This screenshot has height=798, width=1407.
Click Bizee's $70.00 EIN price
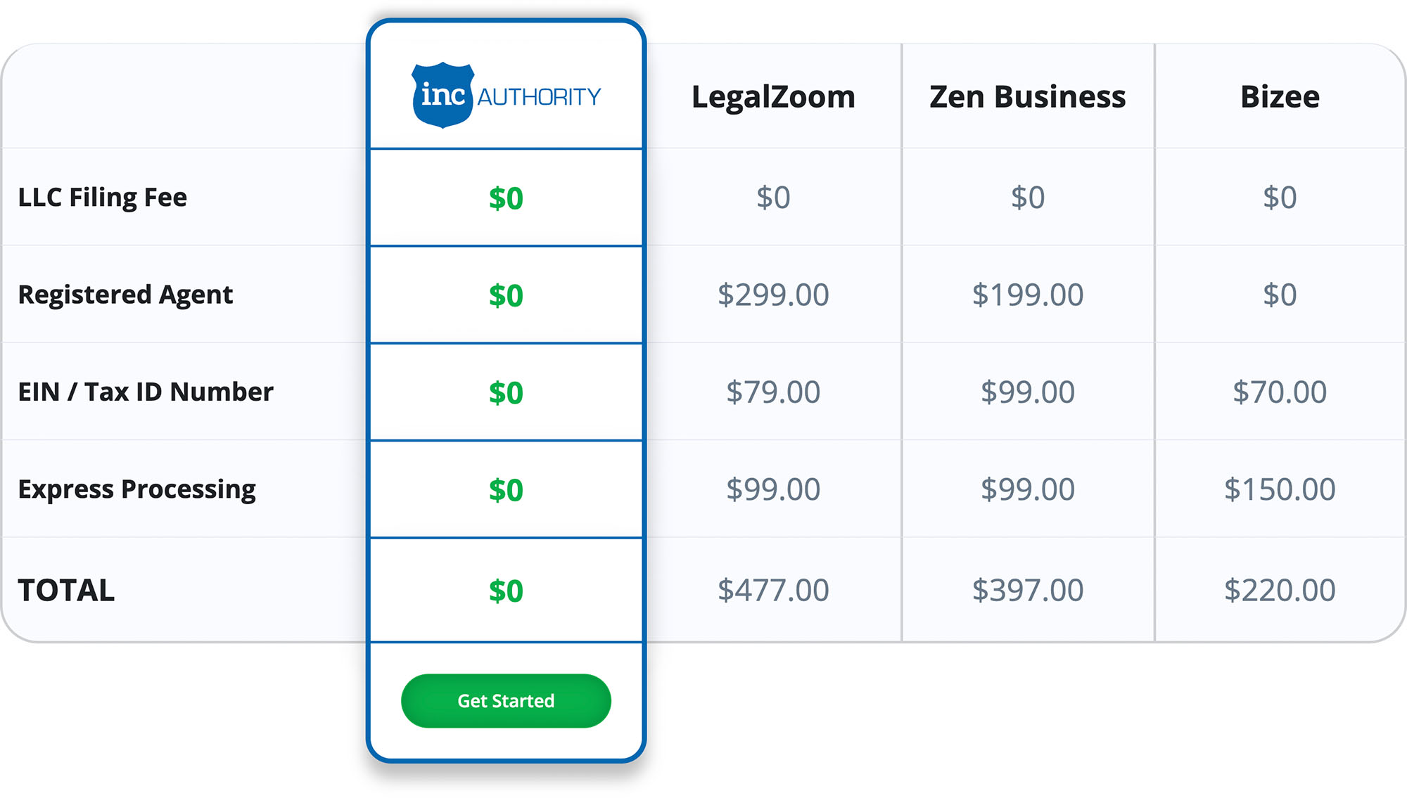click(1280, 392)
